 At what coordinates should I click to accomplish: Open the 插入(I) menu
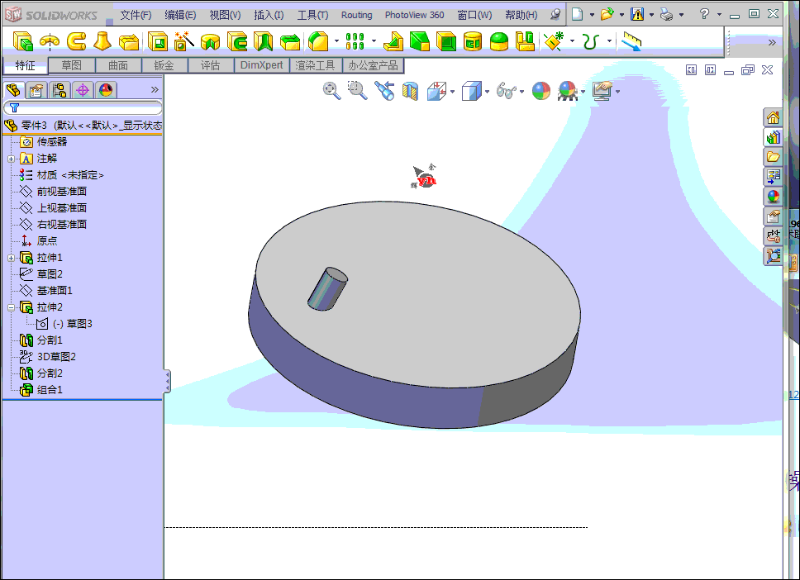pos(269,16)
